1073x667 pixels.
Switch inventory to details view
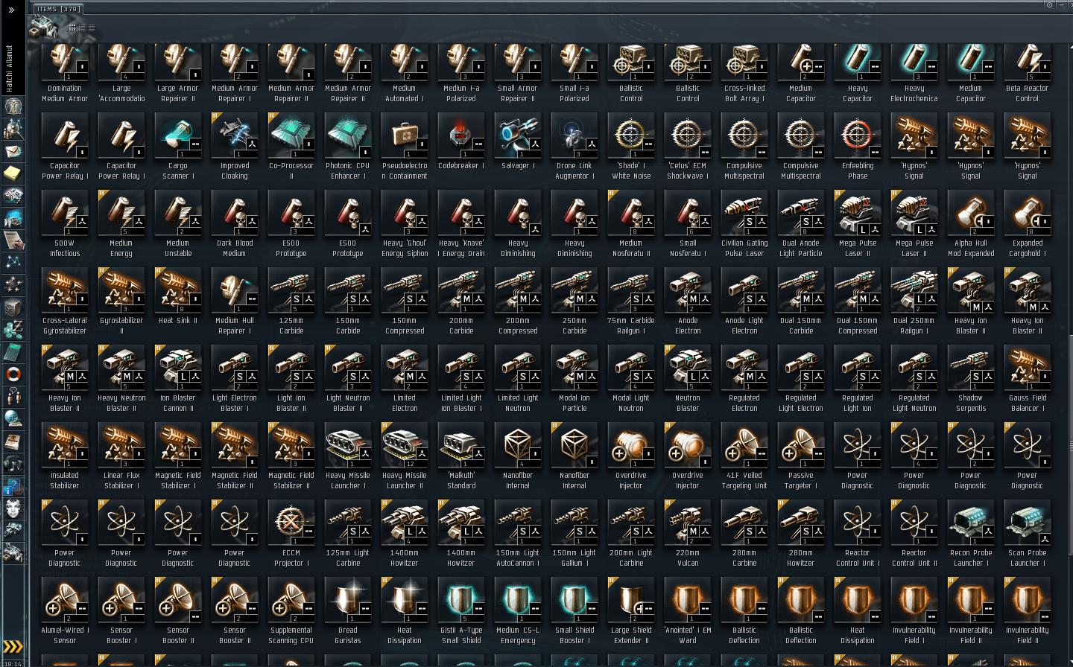82,28
